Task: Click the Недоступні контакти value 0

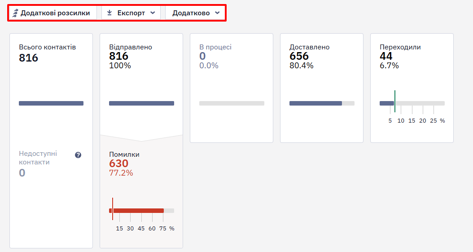Action: point(22,173)
